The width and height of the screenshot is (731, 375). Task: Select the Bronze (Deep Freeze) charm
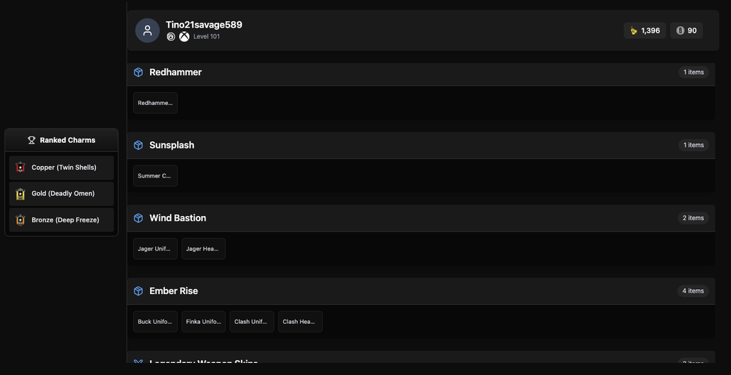tap(62, 220)
